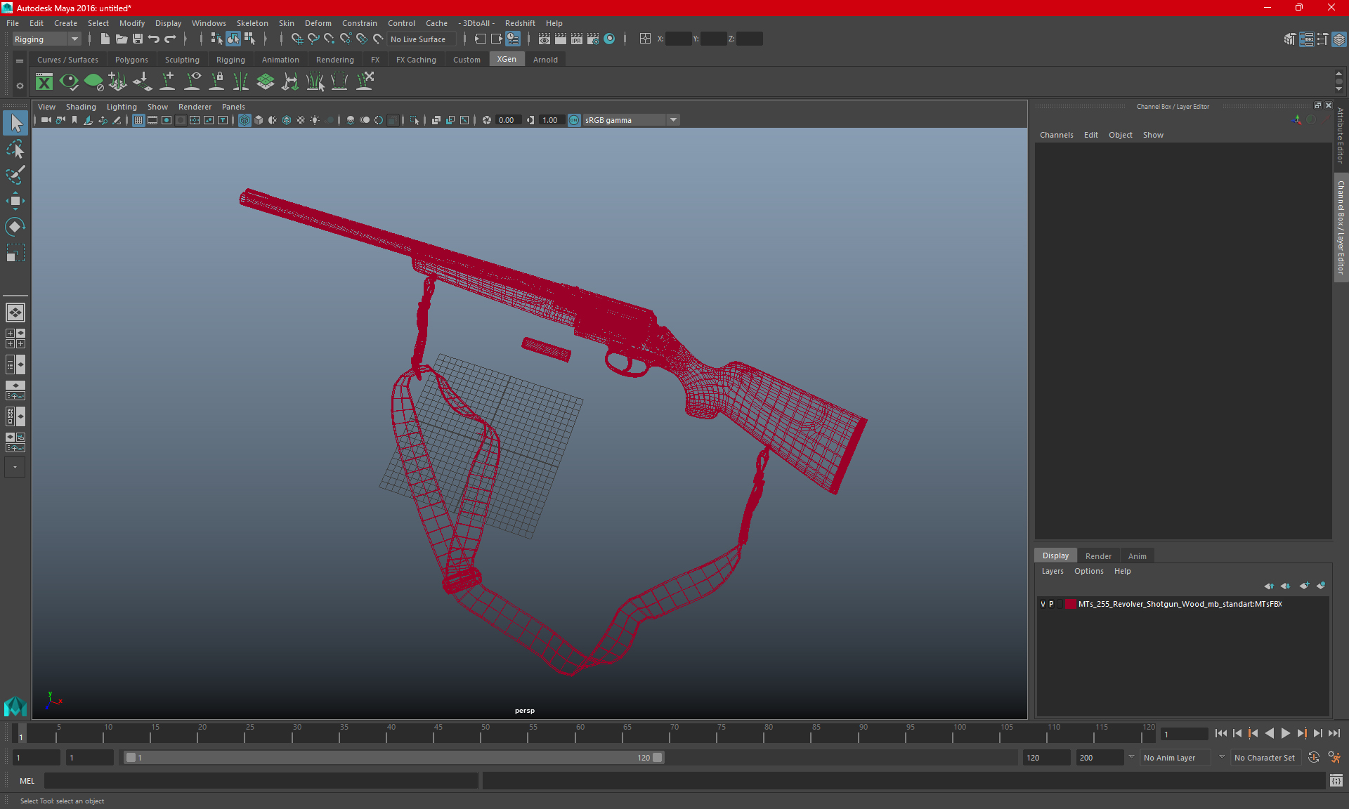Click the Undo arrow icon
Image resolution: width=1349 pixels, height=809 pixels.
(154, 39)
